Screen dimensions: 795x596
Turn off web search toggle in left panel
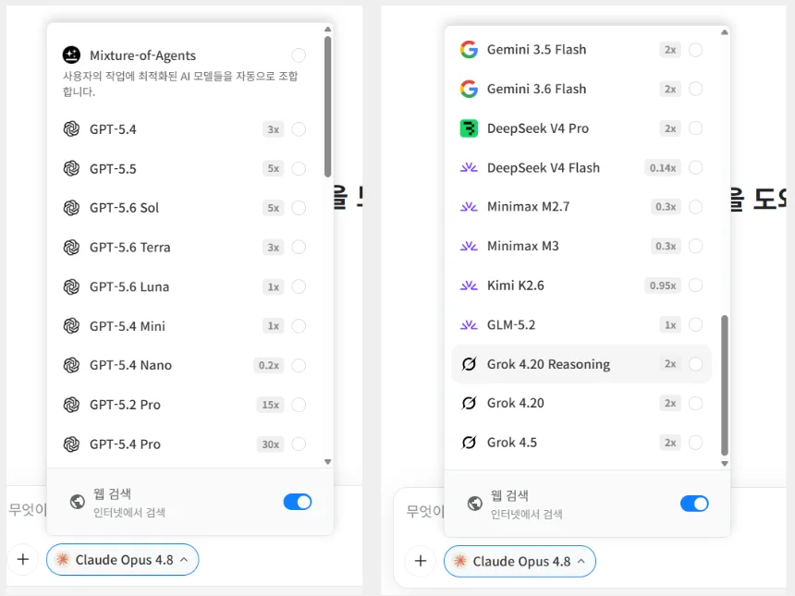coord(298,502)
